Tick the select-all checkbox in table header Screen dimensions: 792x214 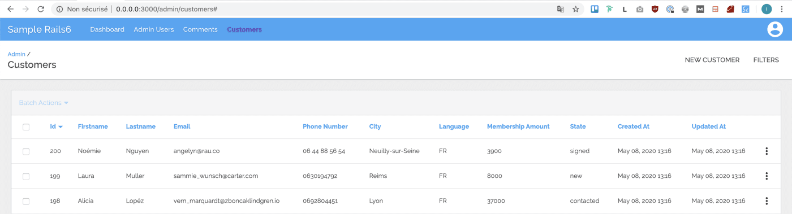coord(26,127)
